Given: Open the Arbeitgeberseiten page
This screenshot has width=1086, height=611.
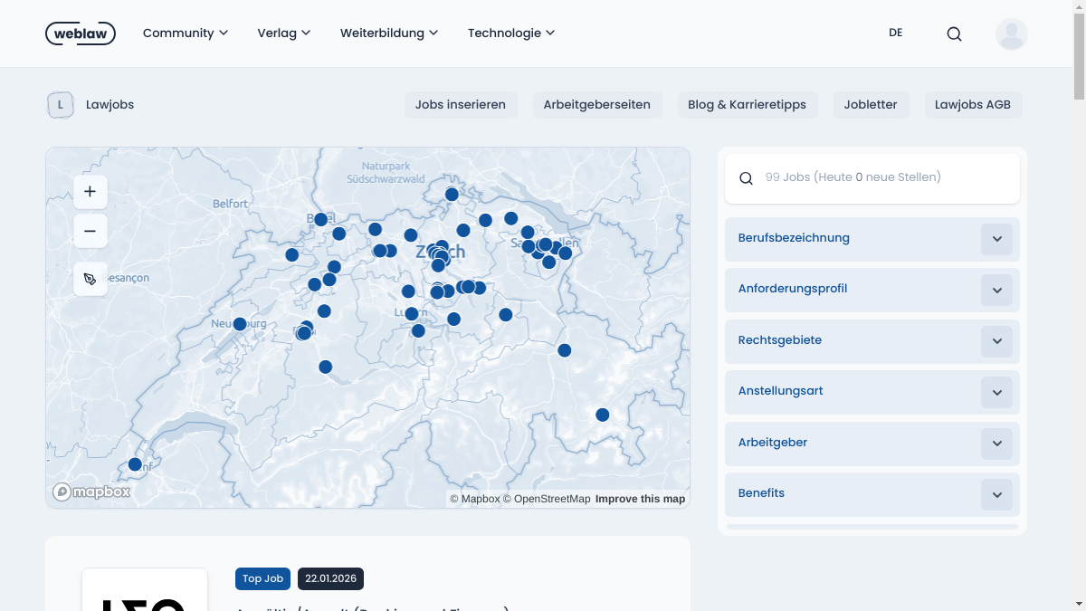Looking at the screenshot, I should click(596, 105).
